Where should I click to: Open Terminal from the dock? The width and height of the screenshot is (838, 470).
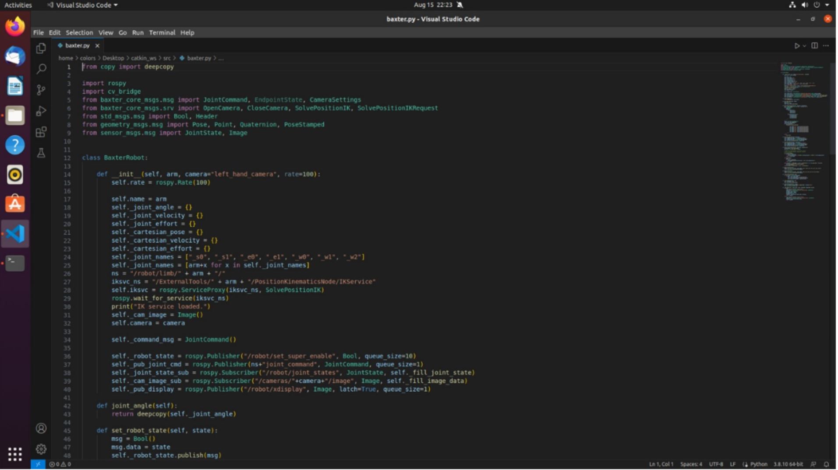(15, 263)
